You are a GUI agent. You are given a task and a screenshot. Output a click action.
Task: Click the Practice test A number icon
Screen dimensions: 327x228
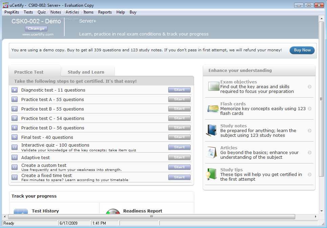click(x=15, y=99)
